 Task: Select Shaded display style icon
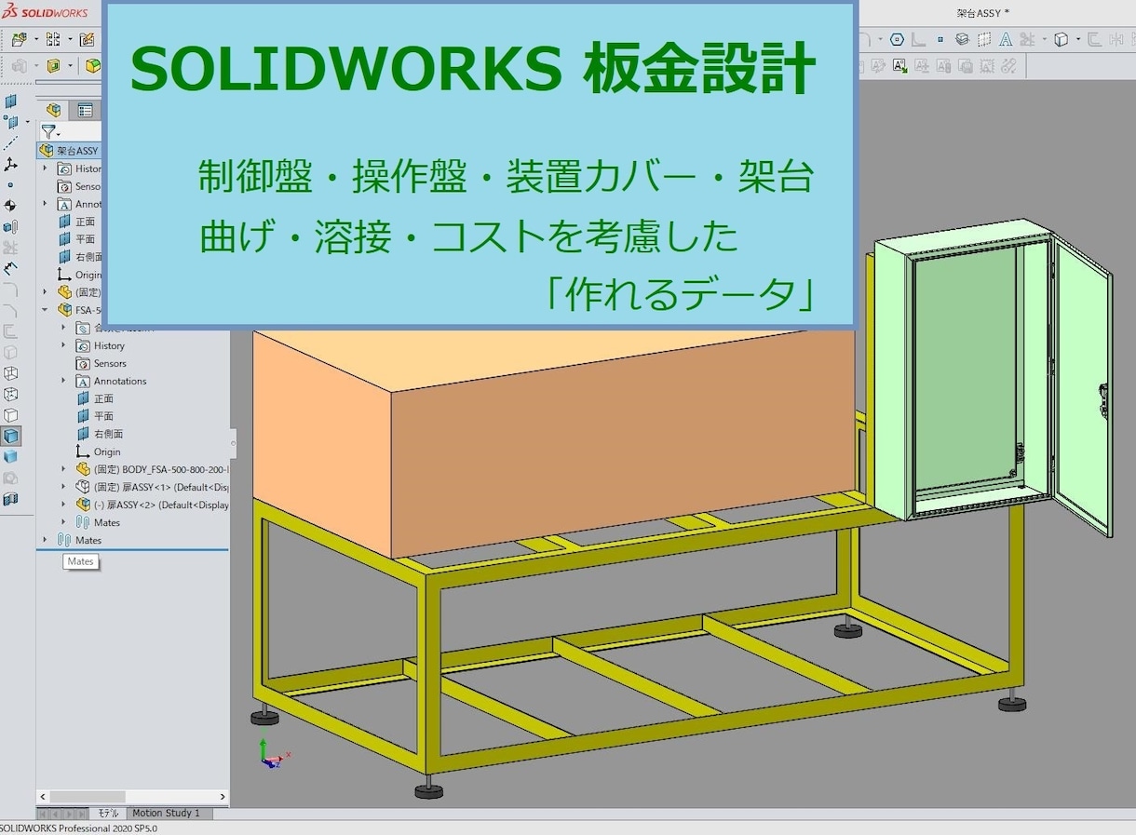point(10,457)
